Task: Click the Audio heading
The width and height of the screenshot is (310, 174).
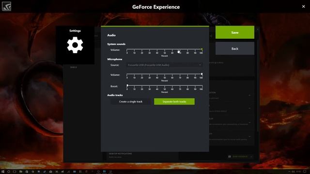Action: (x=111, y=35)
